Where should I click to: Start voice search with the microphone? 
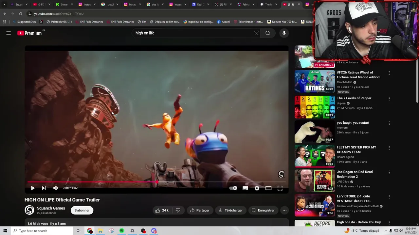(x=284, y=33)
